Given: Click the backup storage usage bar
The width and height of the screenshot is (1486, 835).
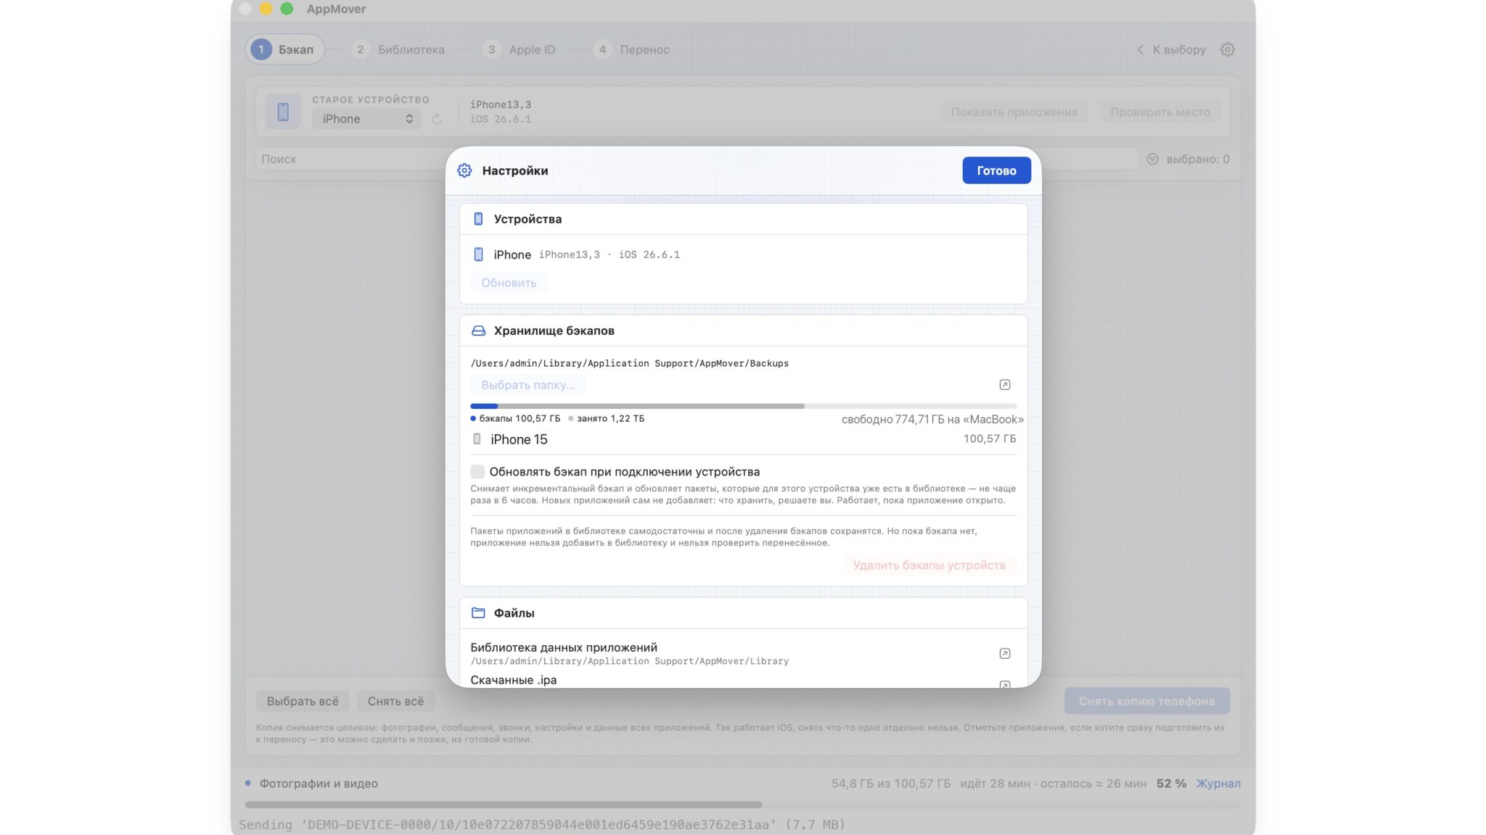Looking at the screenshot, I should (x=743, y=406).
